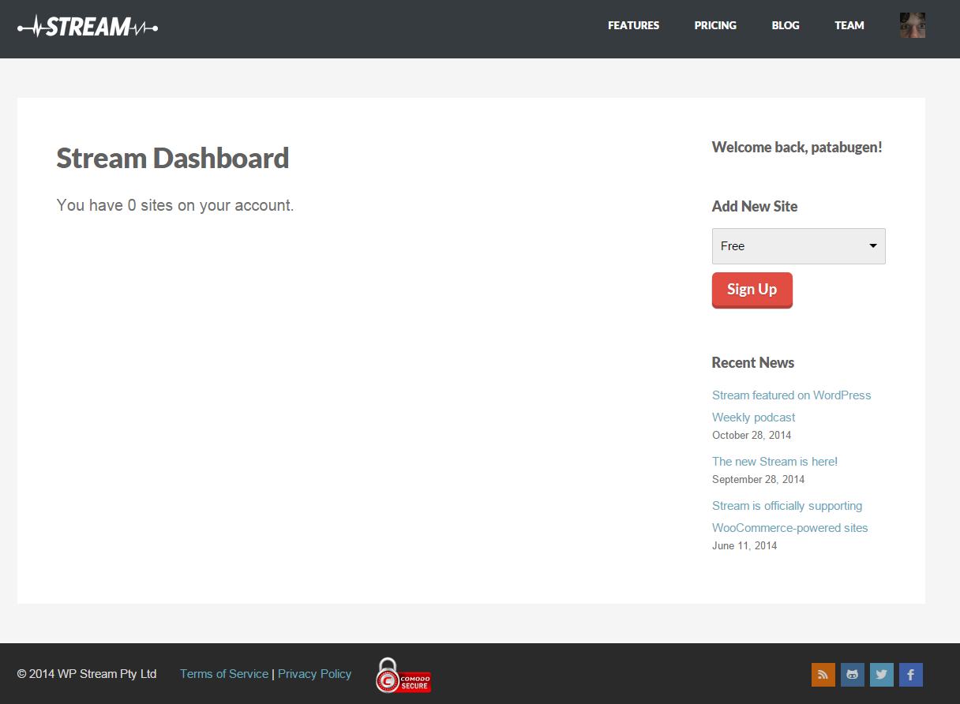Click the 'June 11, 2014' date

(744, 545)
